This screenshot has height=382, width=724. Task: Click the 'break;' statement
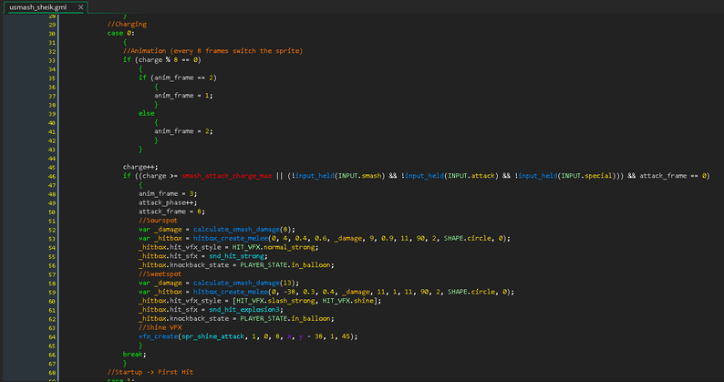[x=134, y=355]
